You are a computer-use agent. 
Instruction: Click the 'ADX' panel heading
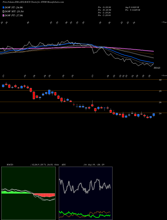click(x=63, y=165)
